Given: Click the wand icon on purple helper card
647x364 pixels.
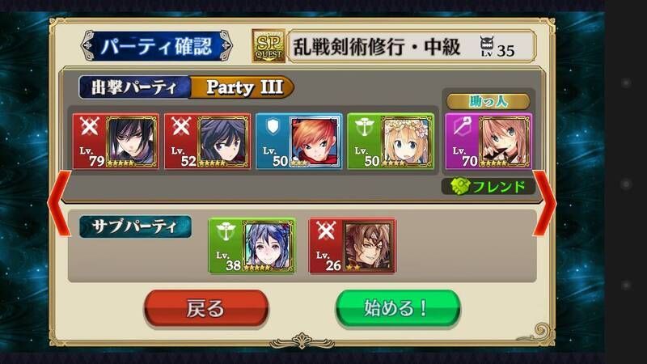Looking at the screenshot, I should [x=462, y=126].
